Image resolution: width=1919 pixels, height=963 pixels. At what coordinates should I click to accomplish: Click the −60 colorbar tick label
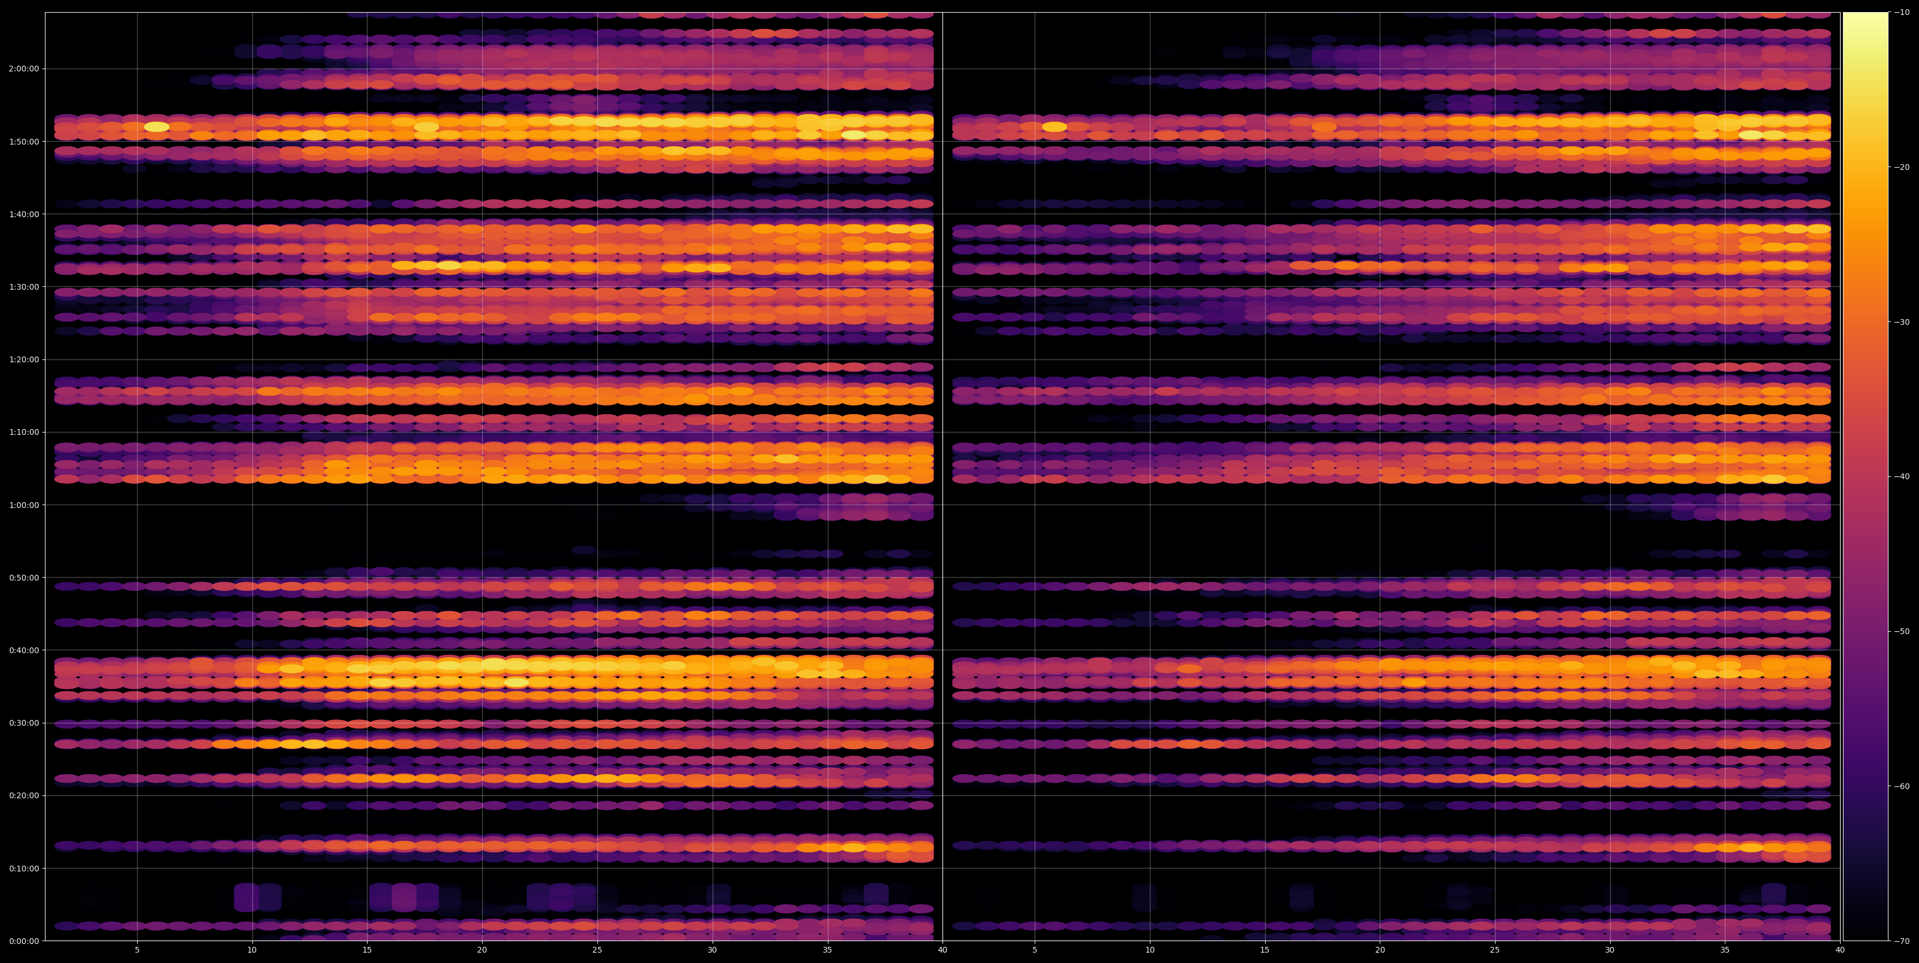coord(1902,787)
